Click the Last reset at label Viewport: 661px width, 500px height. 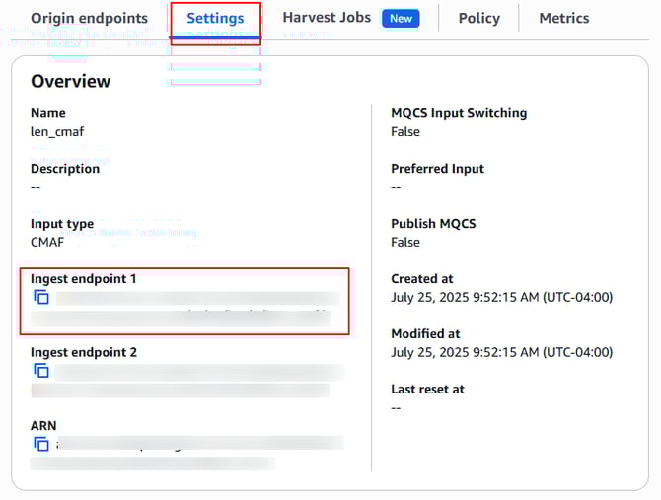[427, 389]
